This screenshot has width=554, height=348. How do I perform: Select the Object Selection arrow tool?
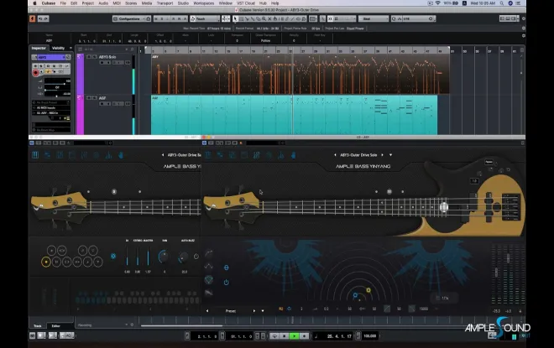[x=235, y=18]
